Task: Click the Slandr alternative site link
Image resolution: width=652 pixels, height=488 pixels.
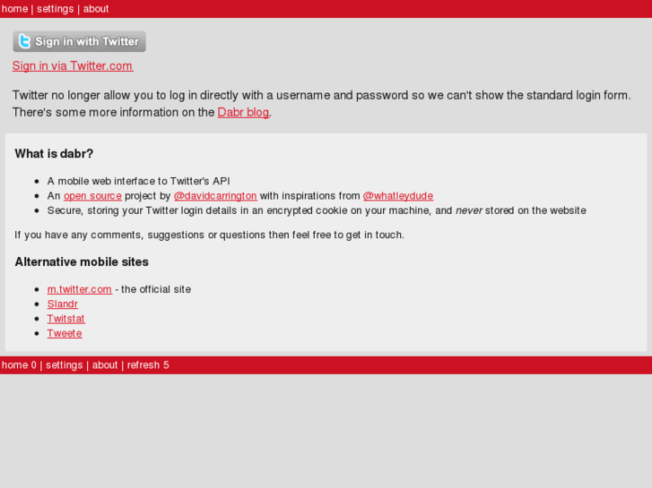Action: (63, 304)
